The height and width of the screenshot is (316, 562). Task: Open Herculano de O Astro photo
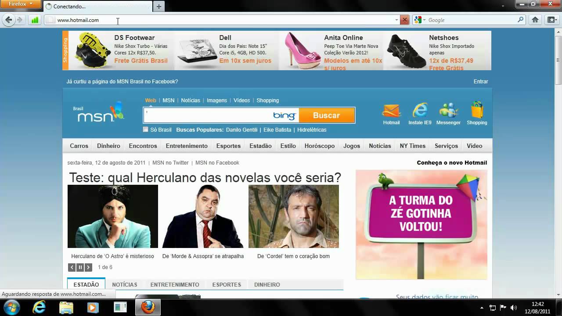pos(113,216)
